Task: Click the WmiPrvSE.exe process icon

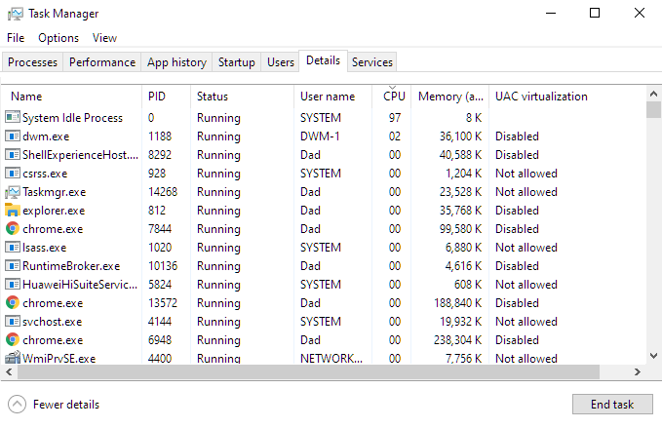Action: [x=13, y=359]
